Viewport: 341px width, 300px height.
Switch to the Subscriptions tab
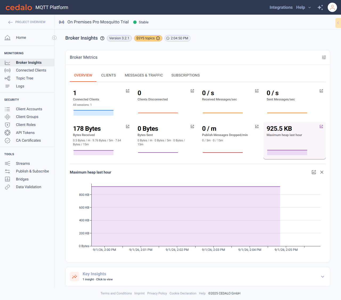[185, 75]
